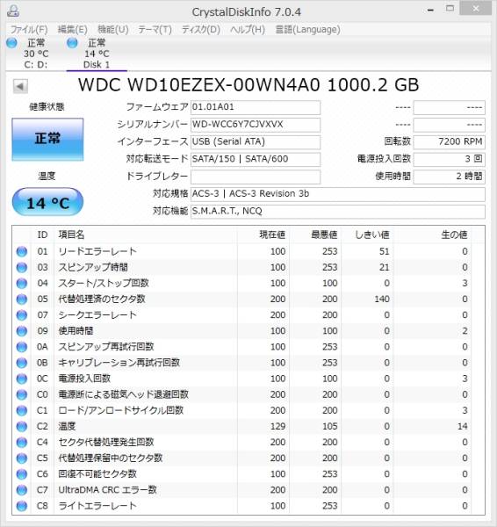This screenshot has height=527, width=497.
Task: Click the CrystalDiskInfo app icon in title bar
Action: 13,11
